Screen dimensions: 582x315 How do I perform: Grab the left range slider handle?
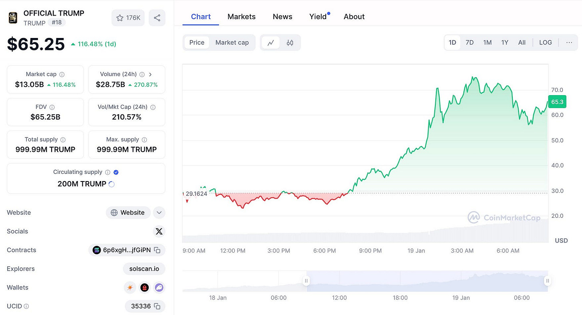[306, 281]
